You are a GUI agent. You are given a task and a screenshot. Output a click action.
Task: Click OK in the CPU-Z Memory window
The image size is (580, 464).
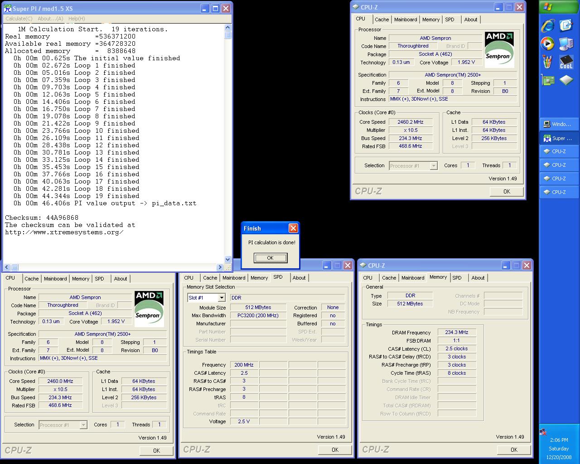click(x=514, y=449)
